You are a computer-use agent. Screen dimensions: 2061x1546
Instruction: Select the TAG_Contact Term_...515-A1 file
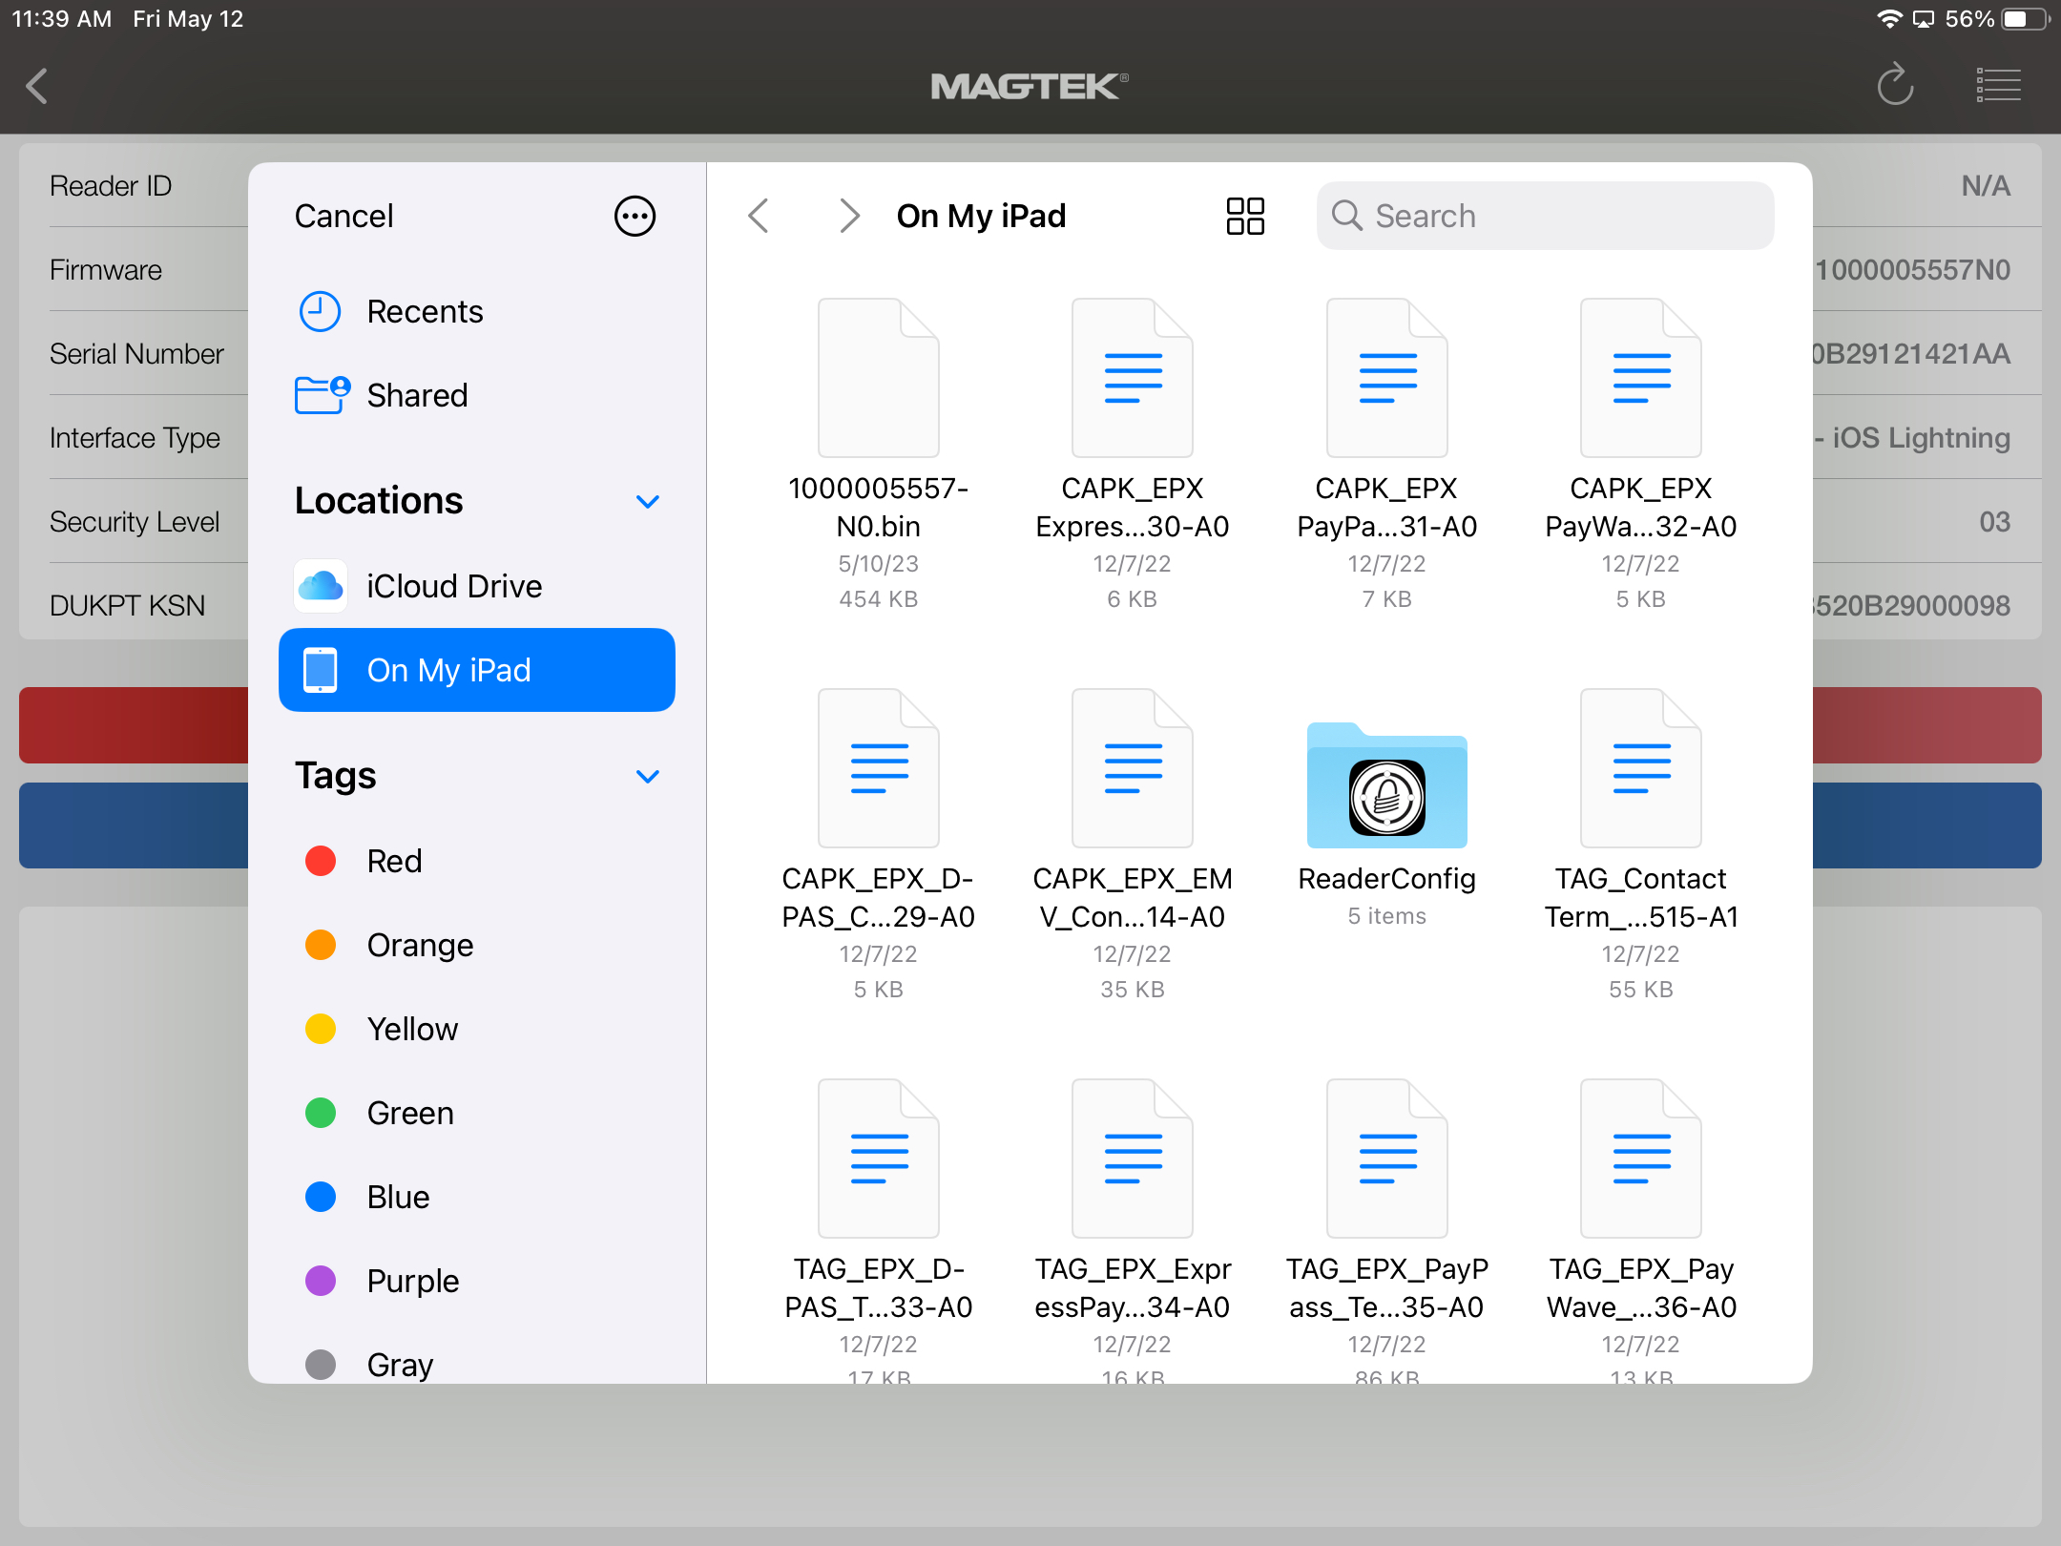(1641, 845)
